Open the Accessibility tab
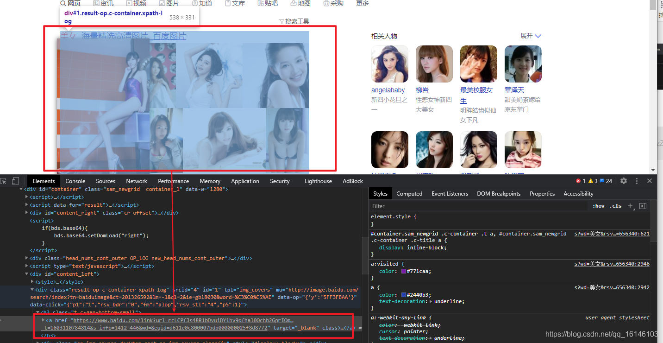 (x=578, y=194)
